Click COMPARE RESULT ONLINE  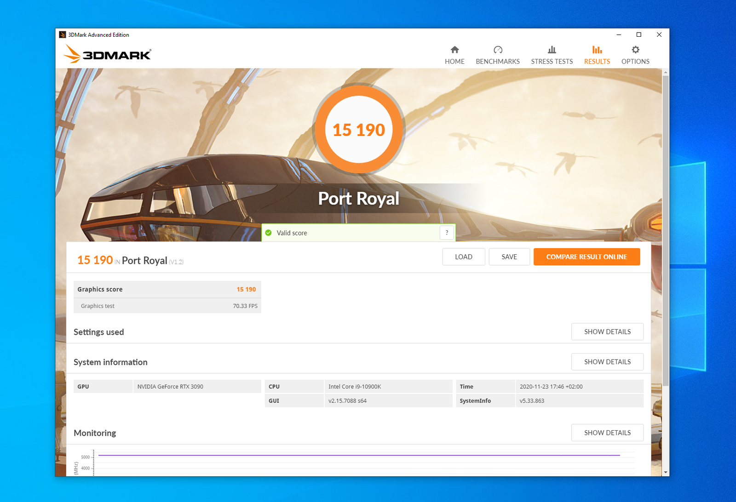(x=586, y=257)
